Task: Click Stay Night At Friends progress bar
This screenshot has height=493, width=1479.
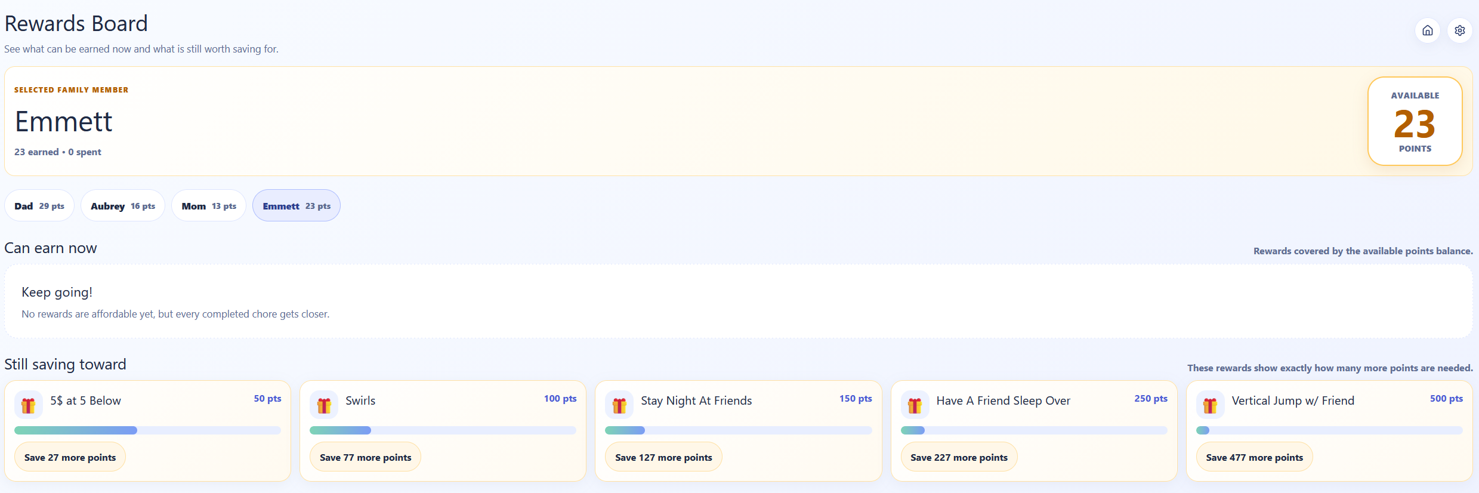Action: (739, 430)
